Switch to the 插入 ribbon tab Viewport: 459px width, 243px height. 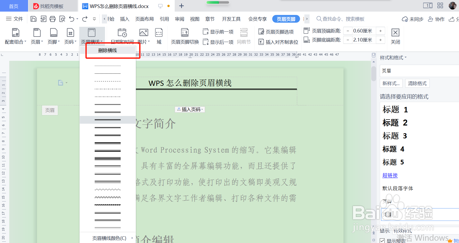click(125, 19)
